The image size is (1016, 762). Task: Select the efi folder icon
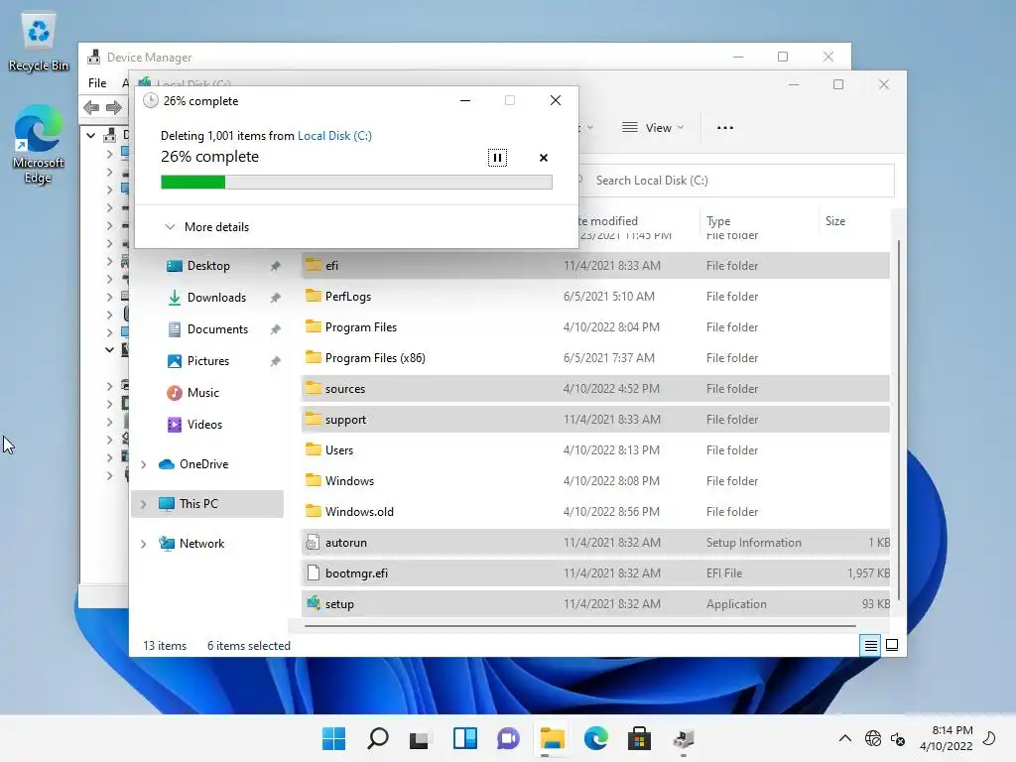click(314, 265)
